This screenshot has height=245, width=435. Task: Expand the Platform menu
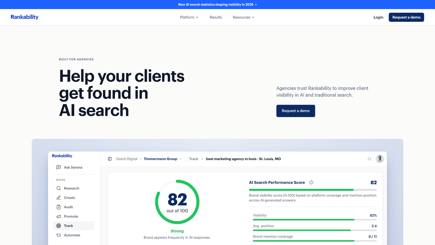189,17
